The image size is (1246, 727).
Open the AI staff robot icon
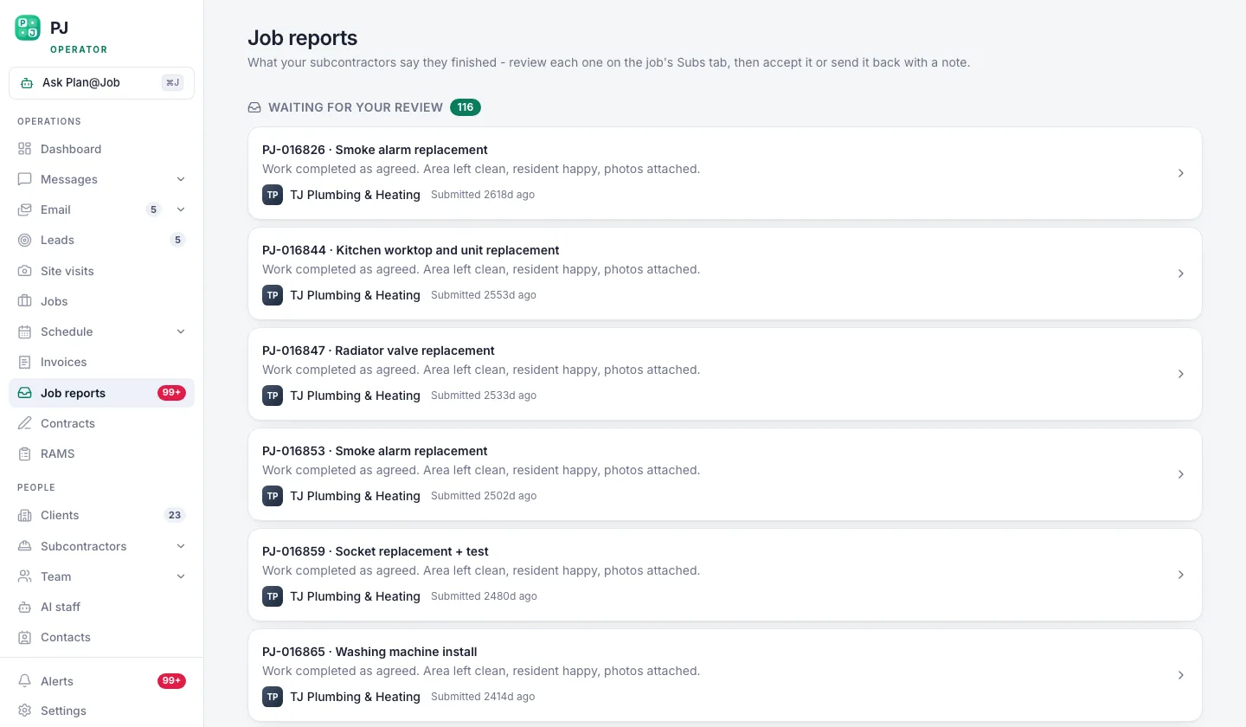point(25,607)
